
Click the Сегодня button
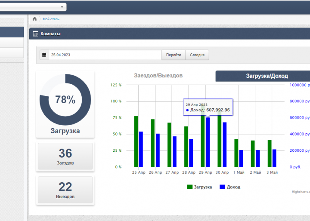coord(197,55)
